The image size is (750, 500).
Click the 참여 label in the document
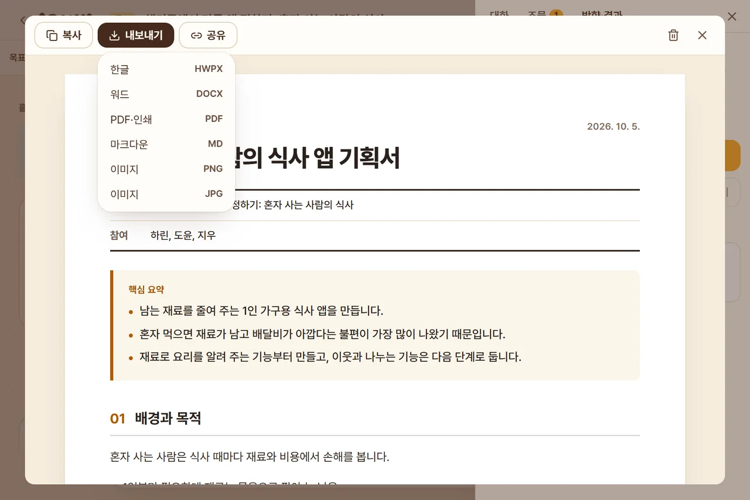coord(119,236)
